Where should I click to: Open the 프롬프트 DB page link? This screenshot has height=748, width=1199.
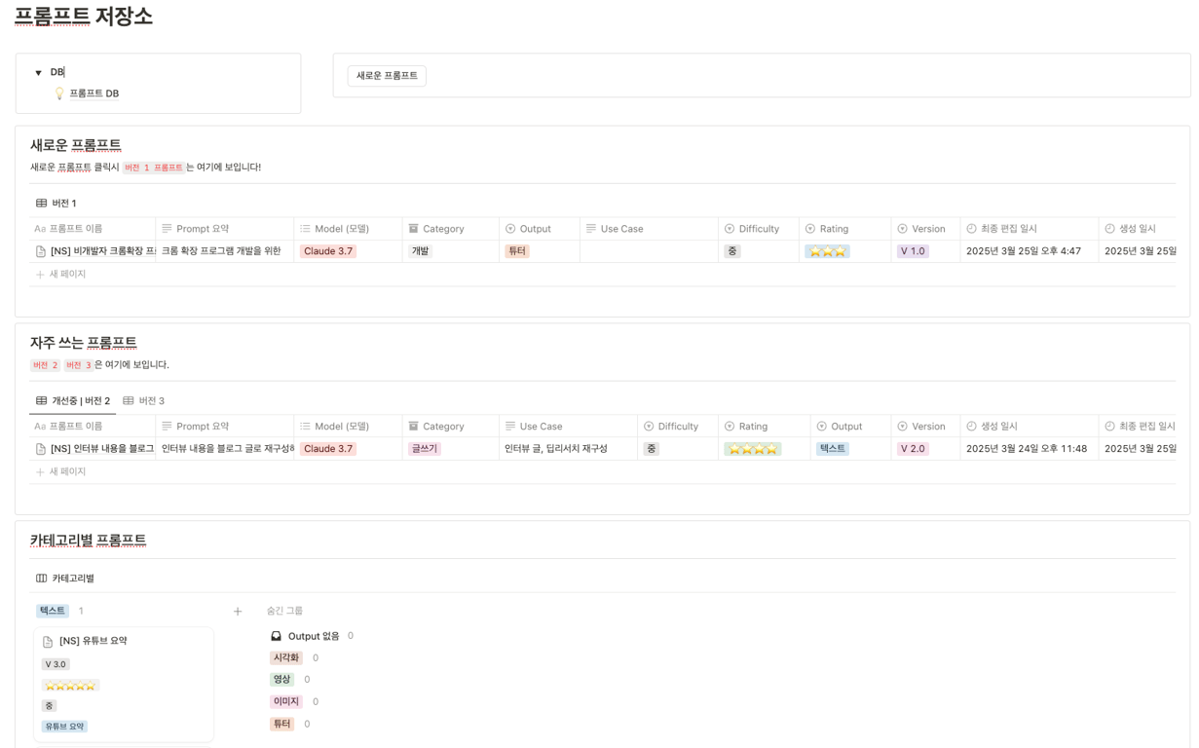point(94,93)
